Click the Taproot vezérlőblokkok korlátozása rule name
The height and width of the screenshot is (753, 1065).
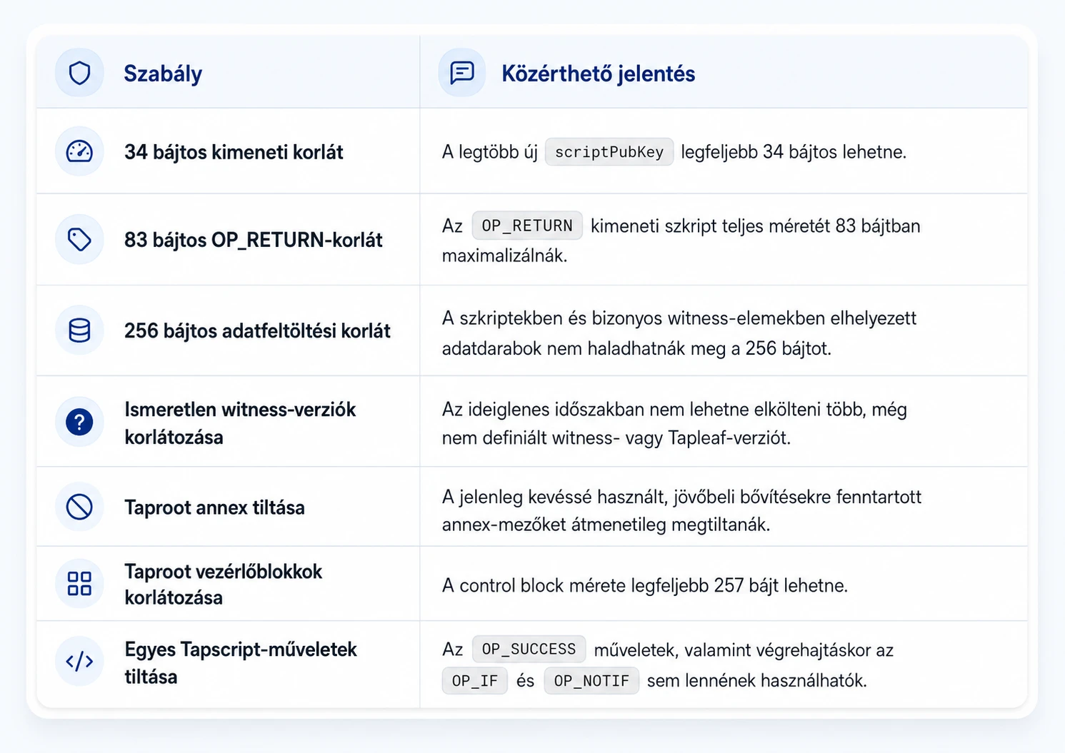[224, 585]
